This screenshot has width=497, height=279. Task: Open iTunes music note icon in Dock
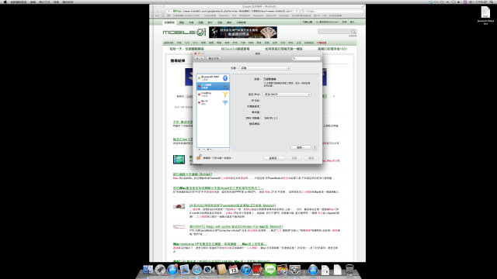click(x=245, y=270)
